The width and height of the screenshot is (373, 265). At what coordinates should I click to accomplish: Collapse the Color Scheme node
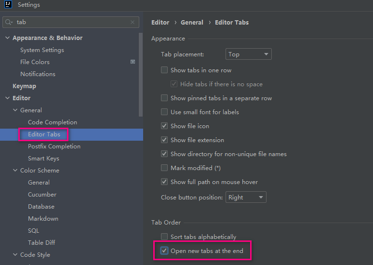15,171
